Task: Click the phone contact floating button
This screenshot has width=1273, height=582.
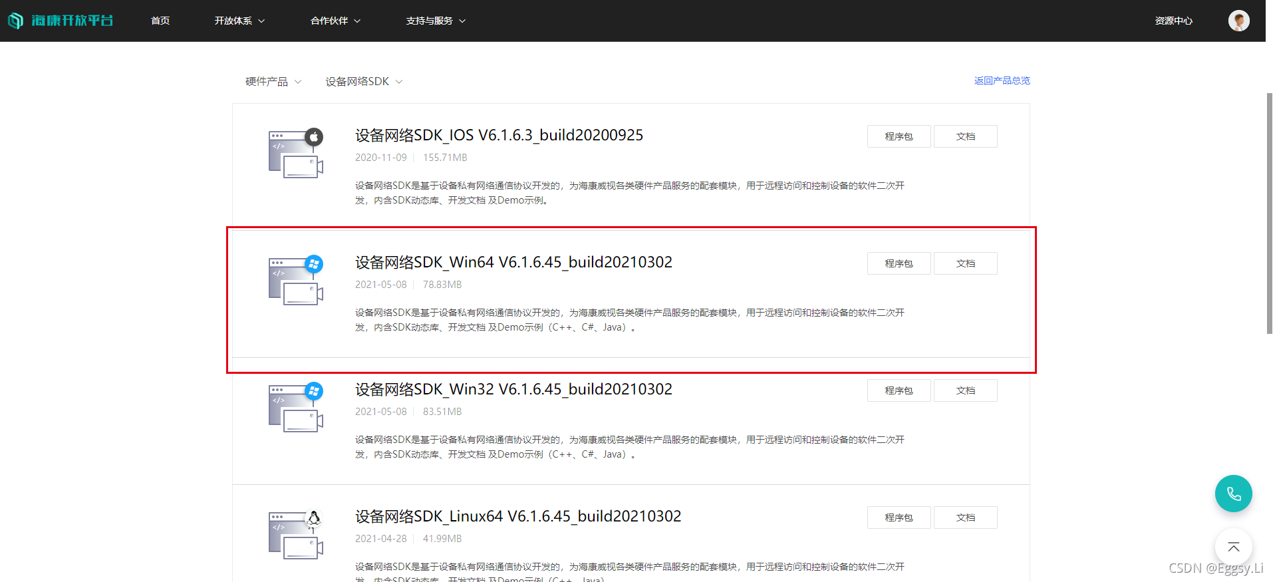Action: pos(1234,494)
